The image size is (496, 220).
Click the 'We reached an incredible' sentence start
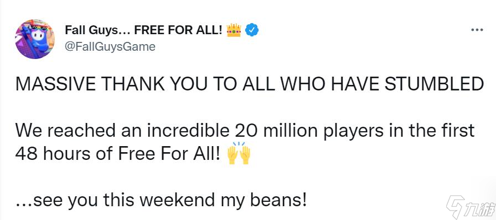point(122,131)
